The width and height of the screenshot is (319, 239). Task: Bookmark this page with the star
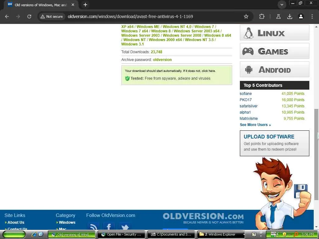(246, 16)
